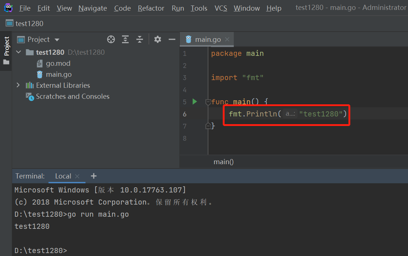
Task: Click the test1280 breadcrumb in navigation bar
Action: click(x=25, y=24)
